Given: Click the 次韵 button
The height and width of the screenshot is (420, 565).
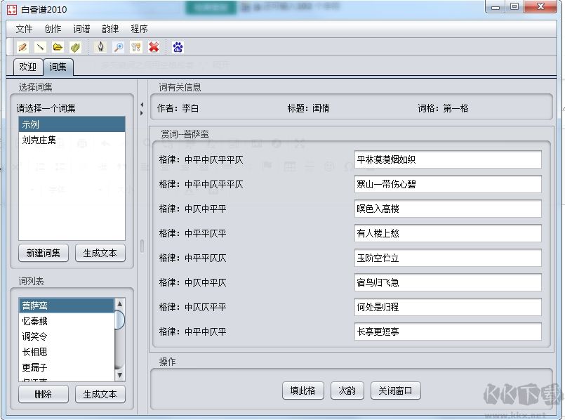Looking at the screenshot, I should click(347, 391).
